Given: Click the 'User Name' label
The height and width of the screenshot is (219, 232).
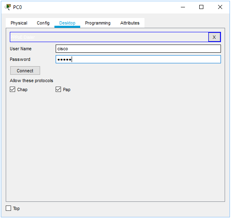Looking at the screenshot, I should (20, 49).
